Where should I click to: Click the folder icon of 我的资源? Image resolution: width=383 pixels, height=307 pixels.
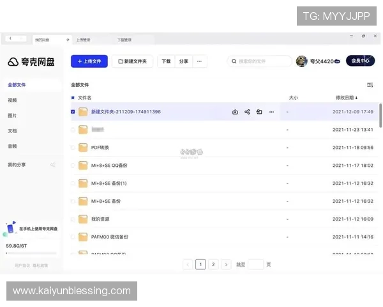pos(83,219)
